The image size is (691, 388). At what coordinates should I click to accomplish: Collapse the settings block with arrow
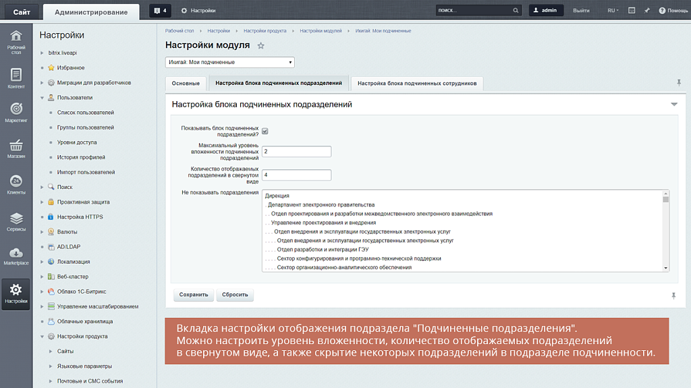673,105
